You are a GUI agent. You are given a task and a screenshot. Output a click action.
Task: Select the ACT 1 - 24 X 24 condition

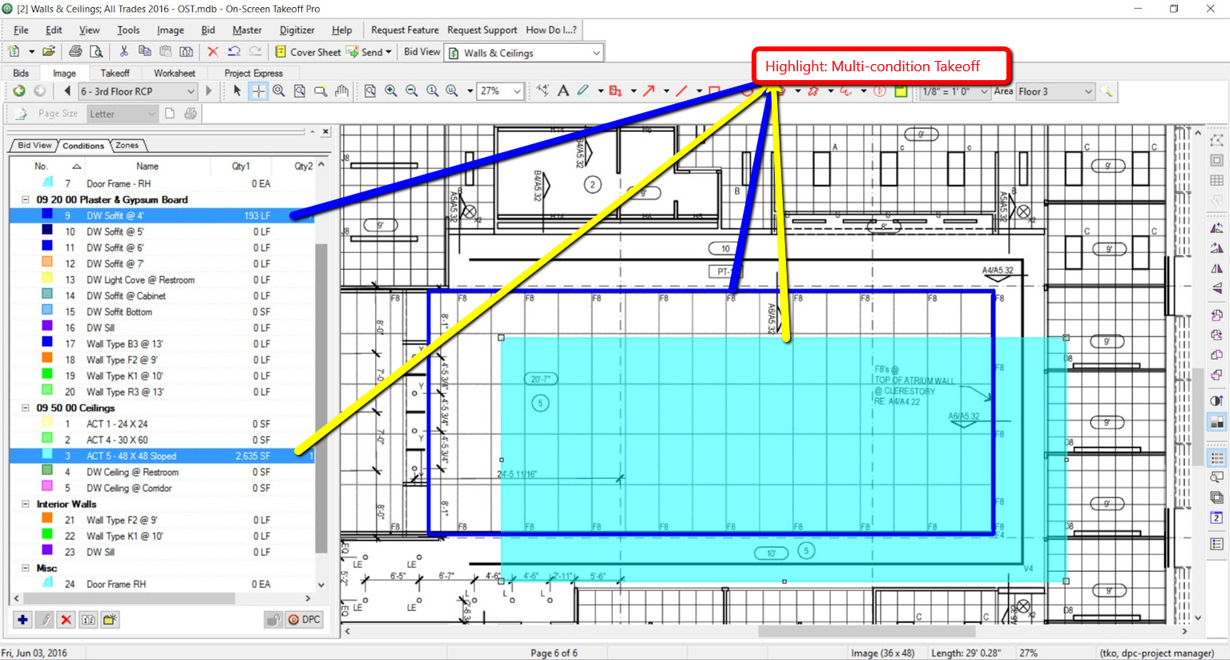pos(162,424)
